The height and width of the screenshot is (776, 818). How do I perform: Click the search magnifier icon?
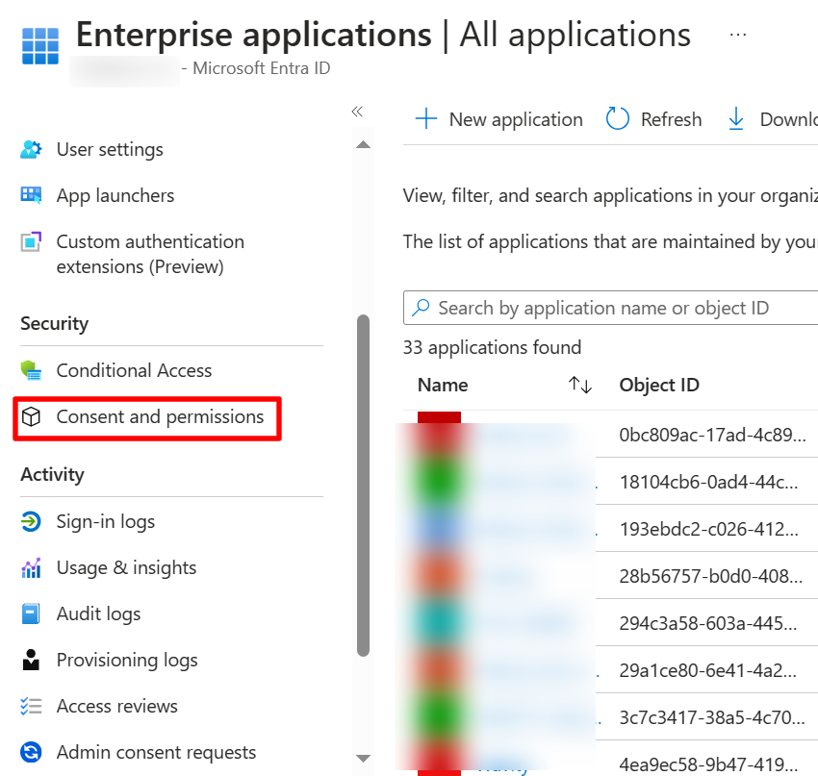point(421,308)
